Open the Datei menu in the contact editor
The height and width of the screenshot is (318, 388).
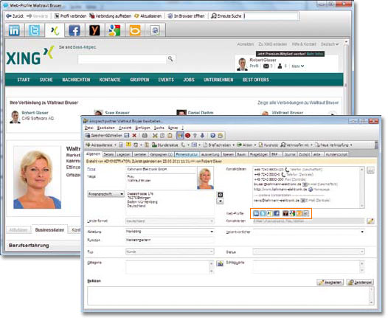pyautogui.click(x=89, y=128)
